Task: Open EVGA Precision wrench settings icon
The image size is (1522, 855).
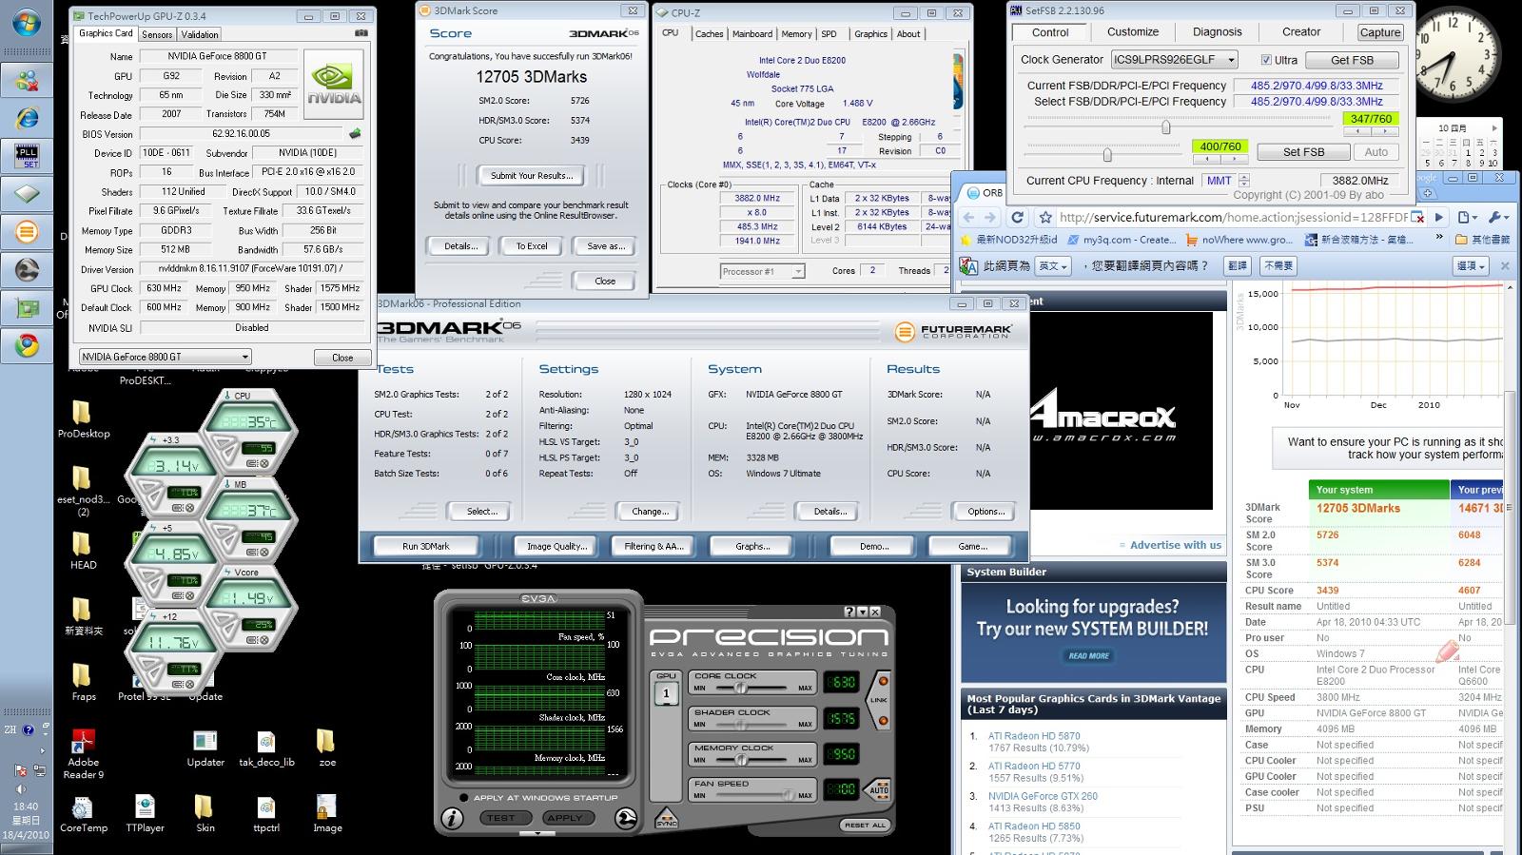Action: coord(626,818)
